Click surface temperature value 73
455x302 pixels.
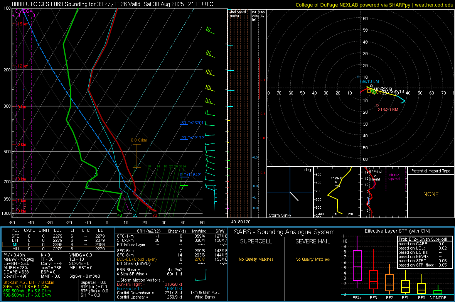click(155, 215)
